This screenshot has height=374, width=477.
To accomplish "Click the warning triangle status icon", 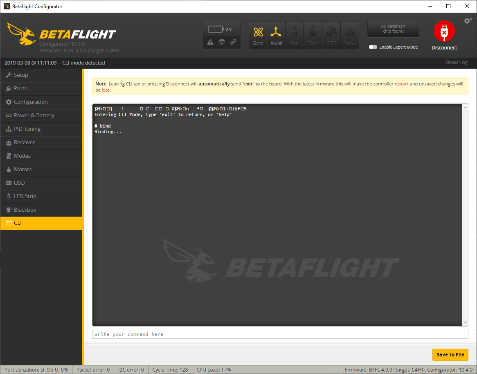I will [210, 42].
